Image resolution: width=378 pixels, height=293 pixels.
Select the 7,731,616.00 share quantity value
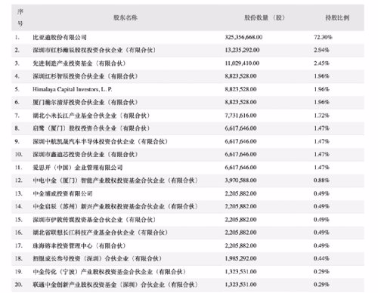(240, 116)
